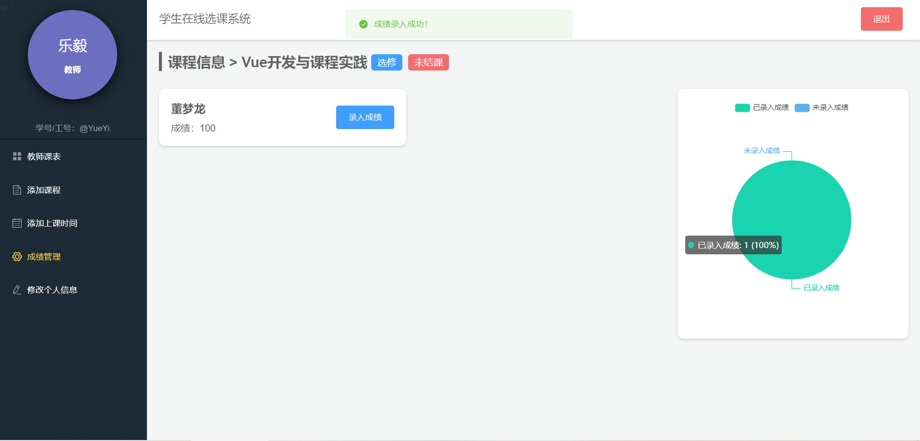Click the 乐毅 teacher avatar circle
Viewport: 920px width, 441px height.
[73, 55]
